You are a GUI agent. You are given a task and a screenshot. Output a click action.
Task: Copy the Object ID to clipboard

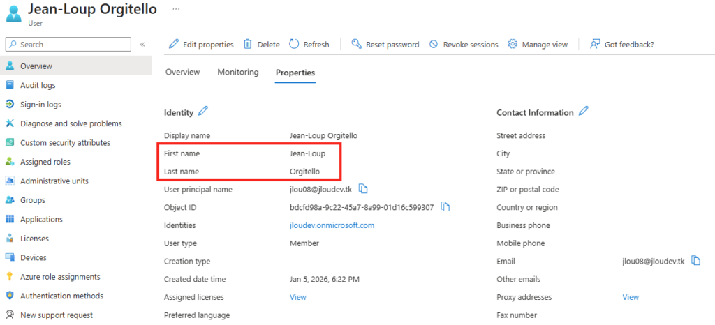tap(445, 207)
